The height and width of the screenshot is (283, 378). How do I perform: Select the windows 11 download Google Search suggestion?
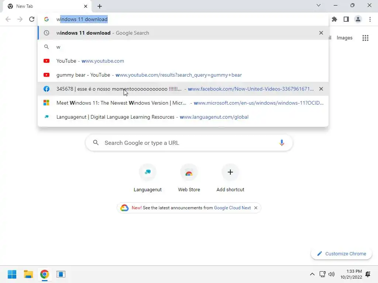click(x=183, y=33)
